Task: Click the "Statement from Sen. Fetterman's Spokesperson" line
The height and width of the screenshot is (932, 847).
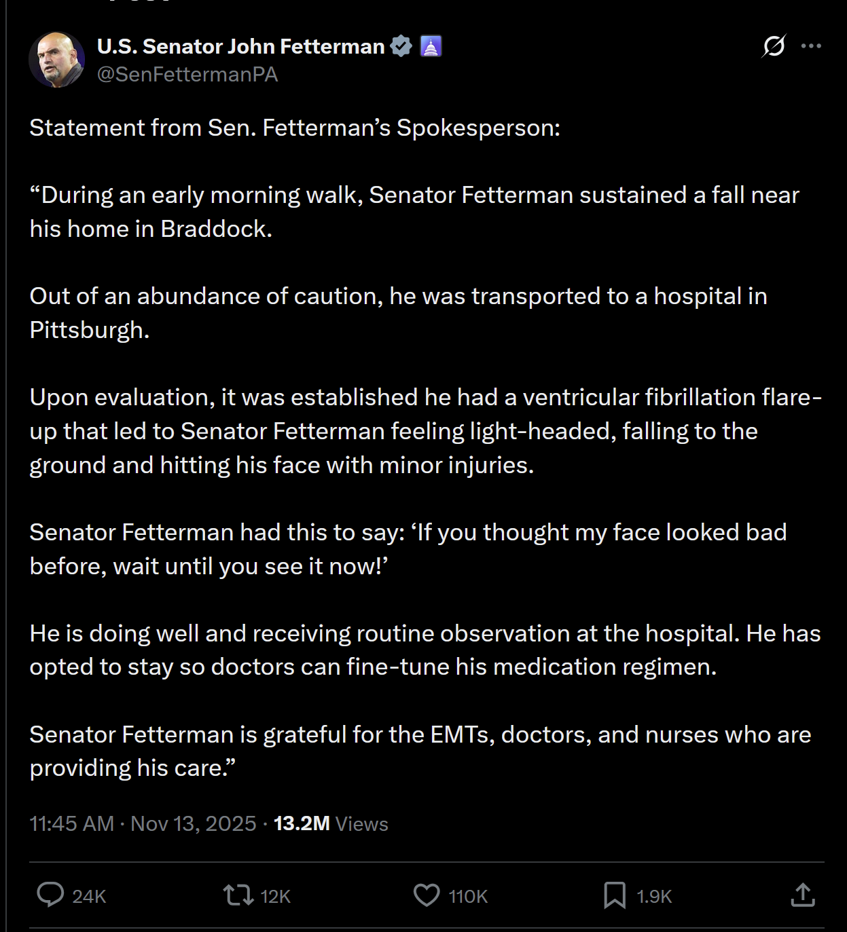Action: pyautogui.click(x=295, y=128)
